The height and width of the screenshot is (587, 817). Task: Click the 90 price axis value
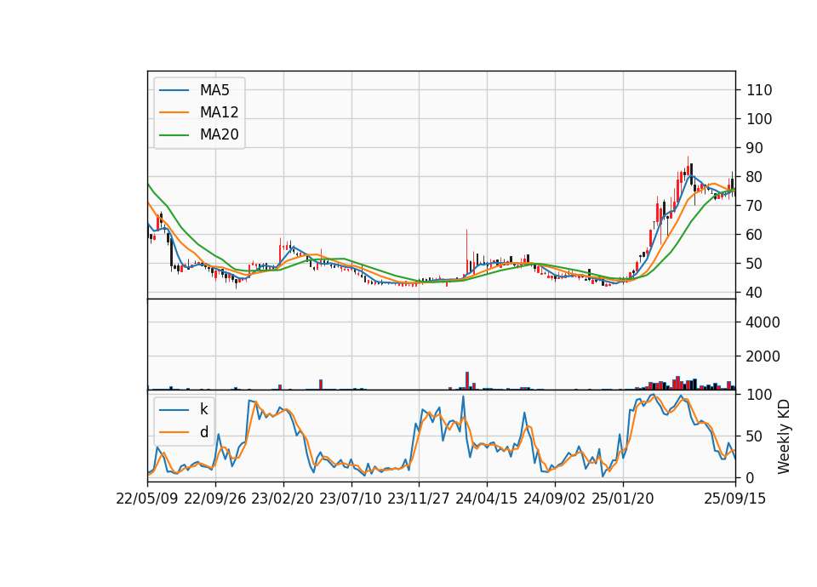[755, 148]
